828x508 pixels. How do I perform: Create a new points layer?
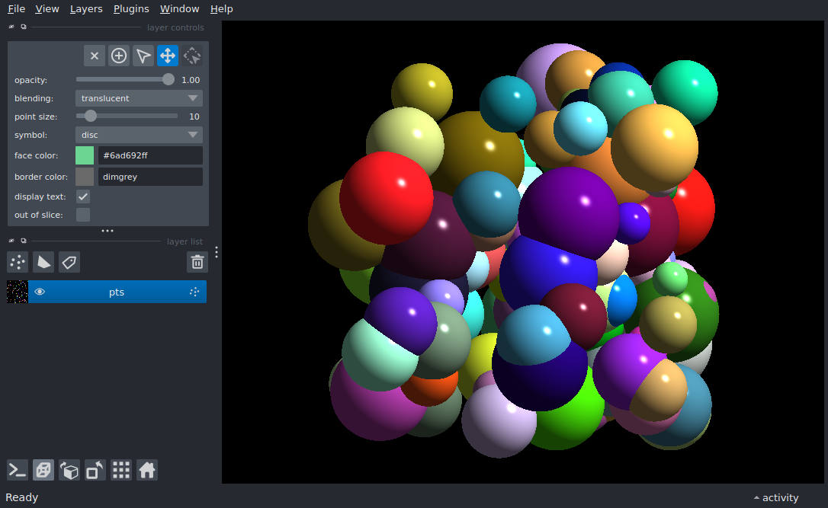click(x=18, y=262)
